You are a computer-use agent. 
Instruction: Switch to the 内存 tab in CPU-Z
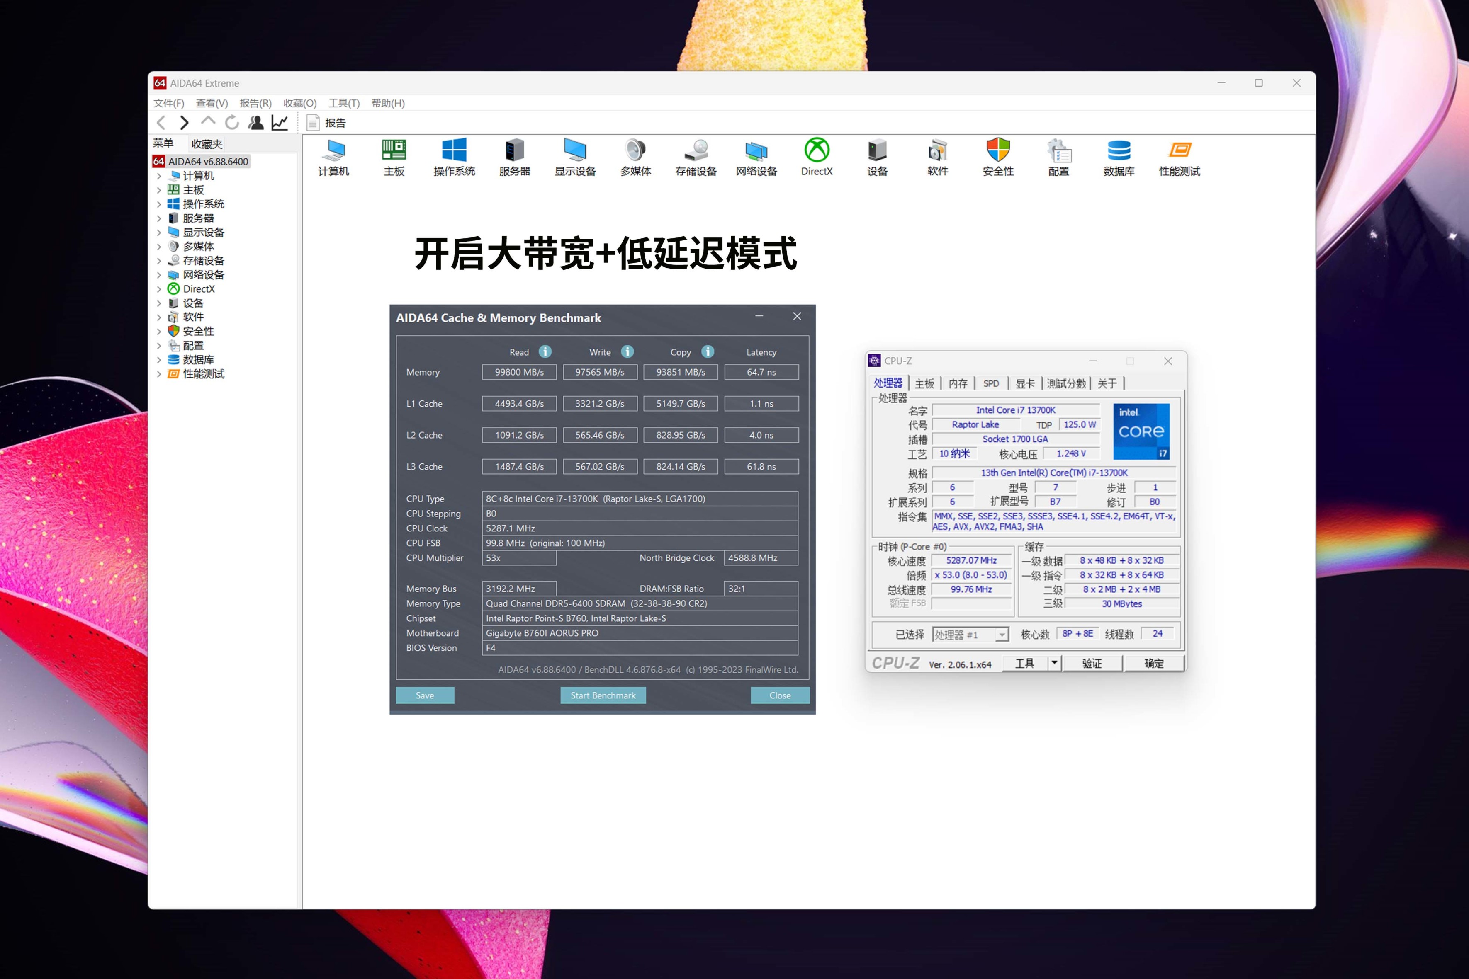[958, 383]
